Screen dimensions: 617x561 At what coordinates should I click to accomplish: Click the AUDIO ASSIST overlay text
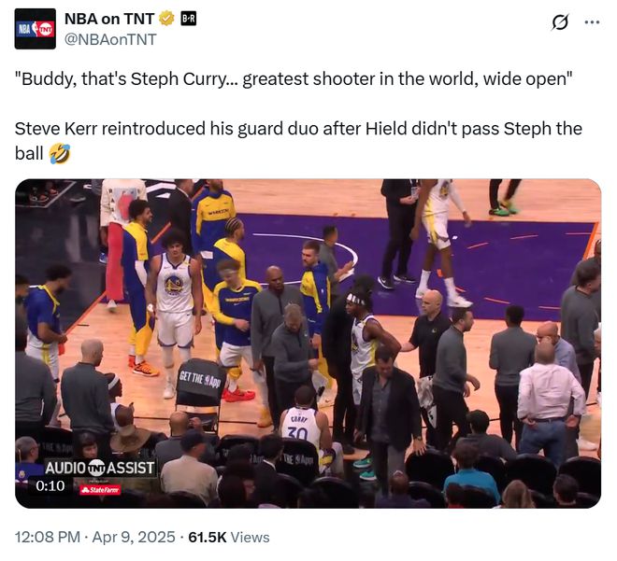[x=99, y=468]
